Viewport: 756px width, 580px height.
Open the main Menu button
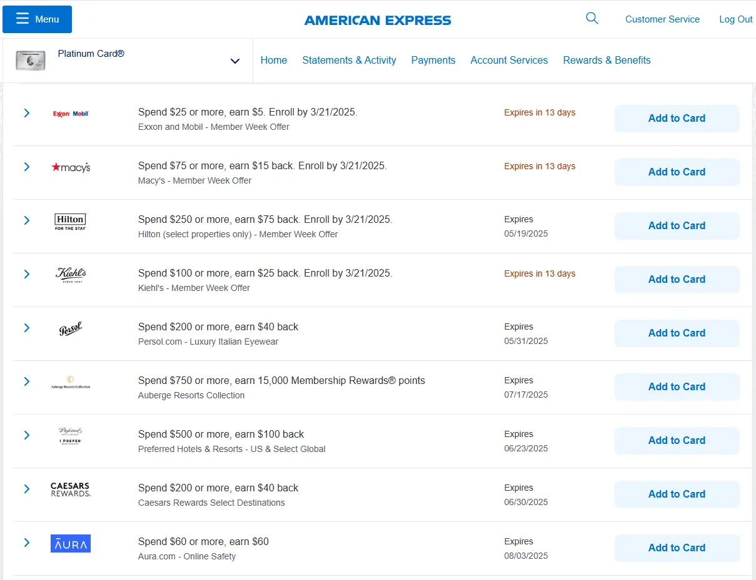(x=38, y=19)
